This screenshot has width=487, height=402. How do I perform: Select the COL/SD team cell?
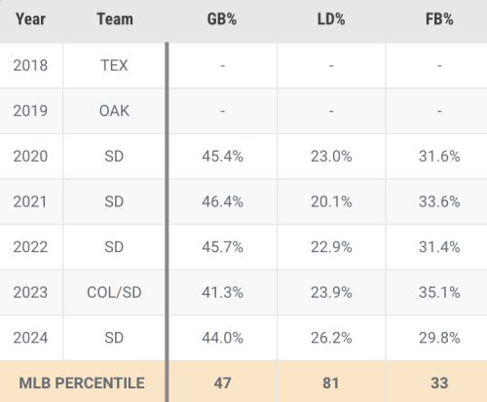(114, 292)
